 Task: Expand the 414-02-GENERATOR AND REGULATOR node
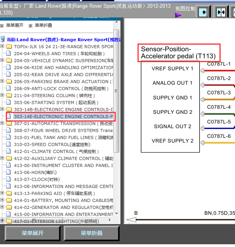click(2, 207)
